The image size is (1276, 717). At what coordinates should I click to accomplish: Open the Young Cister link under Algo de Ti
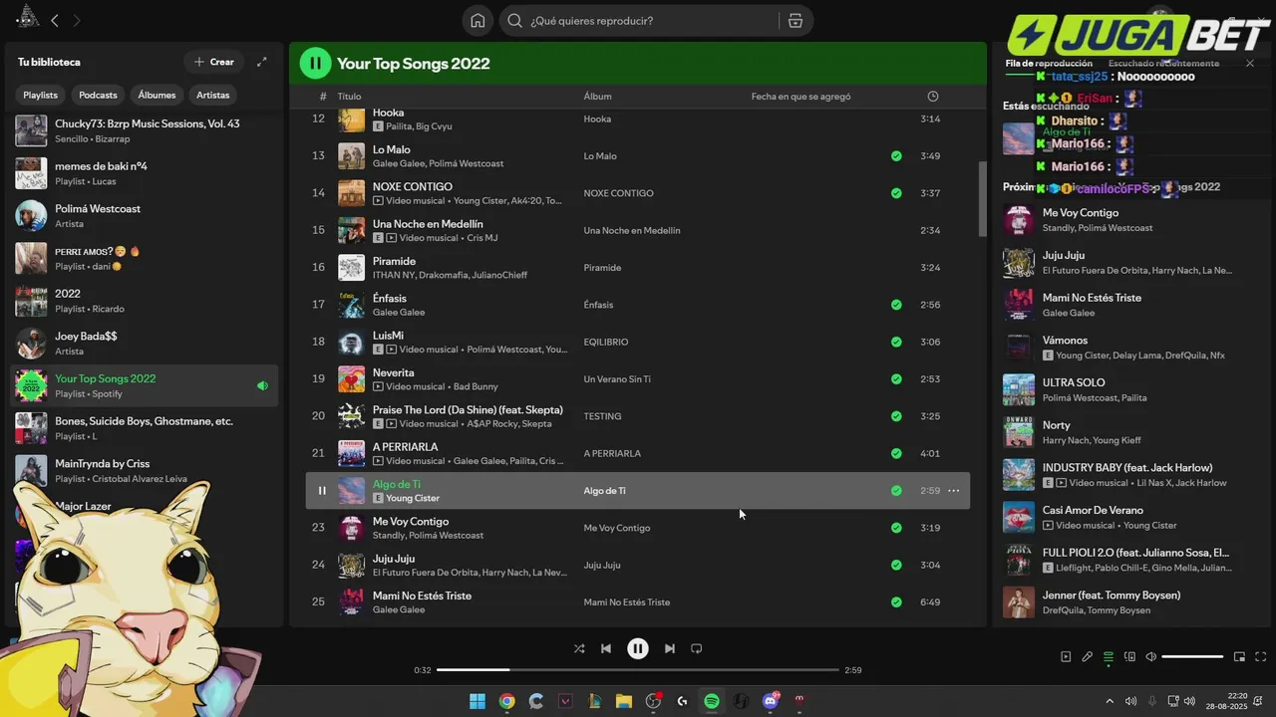[413, 498]
